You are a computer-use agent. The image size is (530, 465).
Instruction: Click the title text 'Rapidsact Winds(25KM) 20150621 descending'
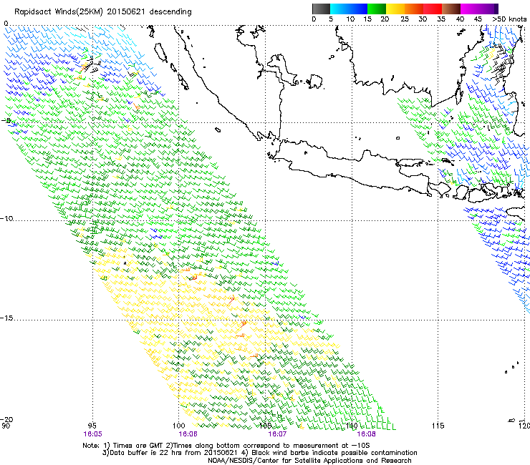[x=102, y=12]
